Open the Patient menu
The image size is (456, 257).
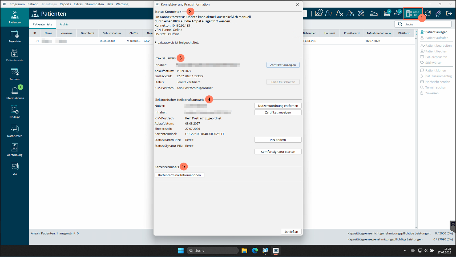pyautogui.click(x=33, y=4)
